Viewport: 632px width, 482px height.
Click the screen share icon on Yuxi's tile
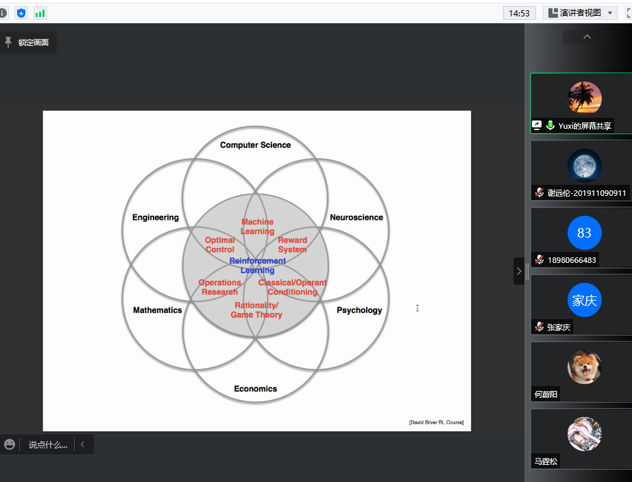(537, 126)
